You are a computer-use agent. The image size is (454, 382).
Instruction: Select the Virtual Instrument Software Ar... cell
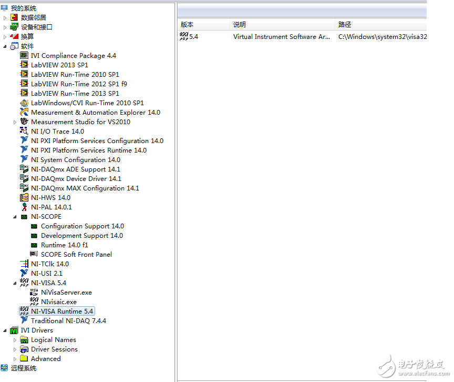(282, 37)
